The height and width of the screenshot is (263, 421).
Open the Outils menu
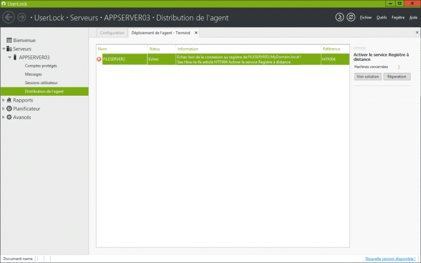381,17
